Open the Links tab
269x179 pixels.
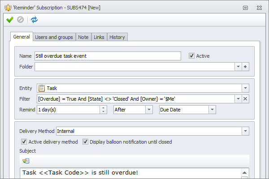click(x=99, y=37)
